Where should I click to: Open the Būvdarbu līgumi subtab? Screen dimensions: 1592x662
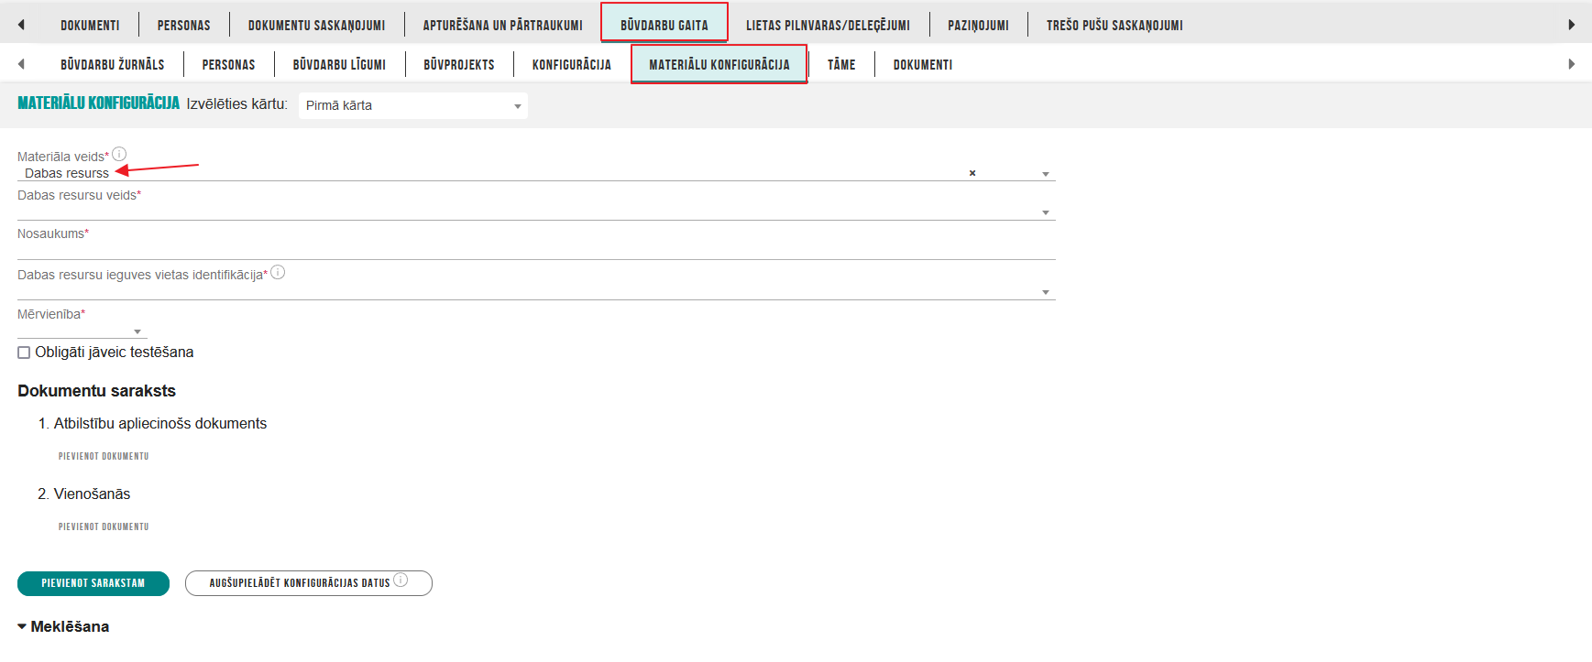click(x=339, y=65)
